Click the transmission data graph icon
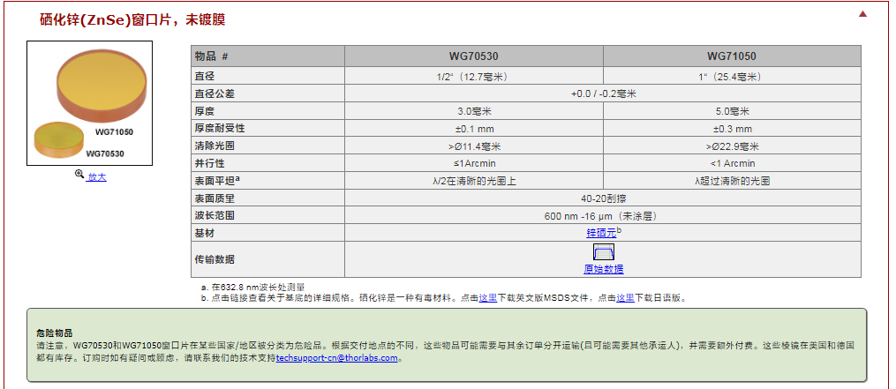Viewport: 896px width, 389px height. coord(603,253)
